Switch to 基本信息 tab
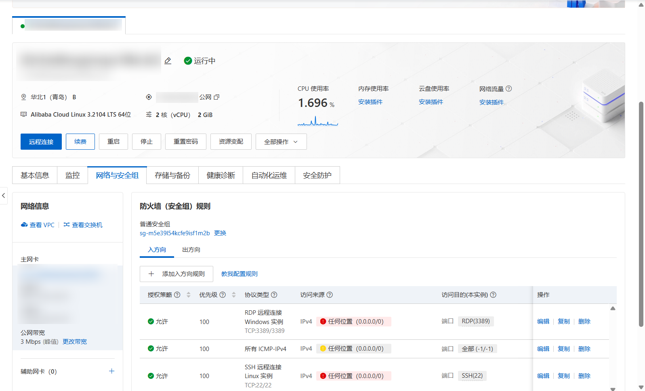This screenshot has width=645, height=391. 35,175
